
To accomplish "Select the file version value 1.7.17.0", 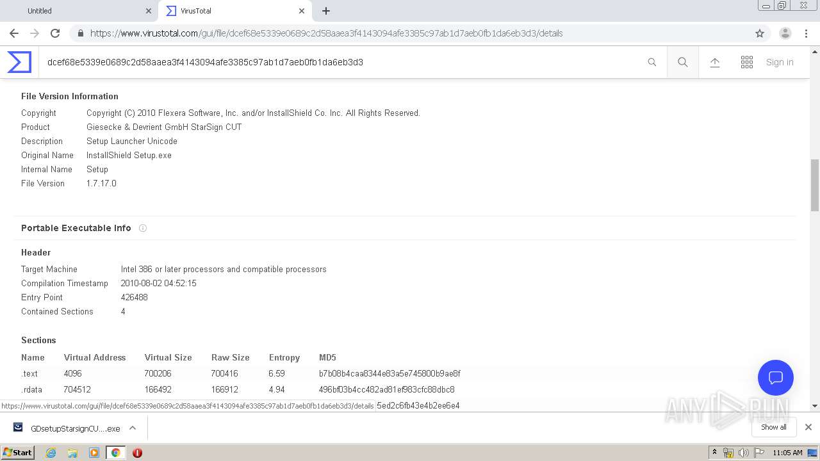I will 101,183.
